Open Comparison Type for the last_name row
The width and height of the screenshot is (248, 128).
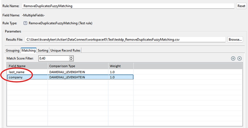(78, 72)
